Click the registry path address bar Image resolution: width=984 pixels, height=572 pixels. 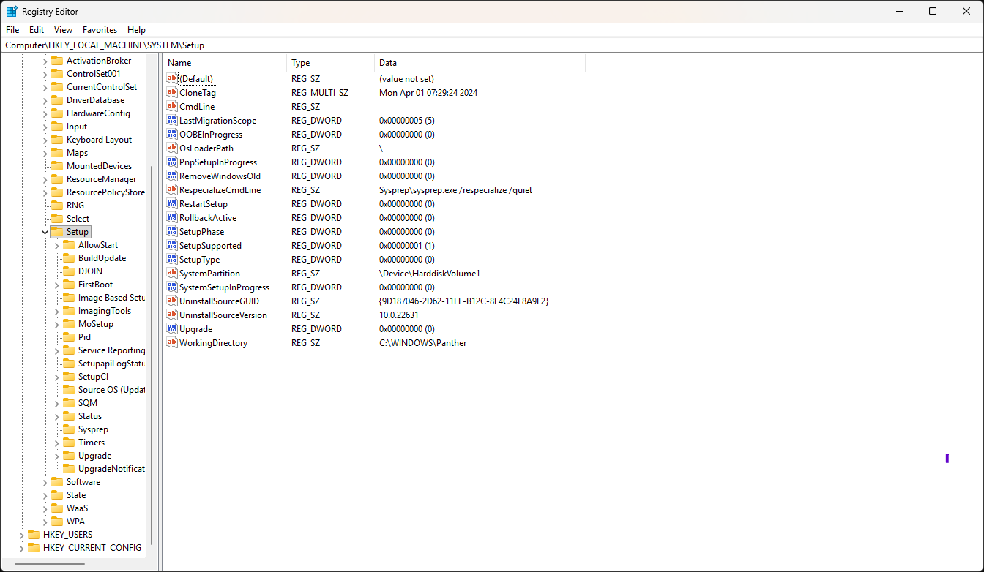click(492, 45)
